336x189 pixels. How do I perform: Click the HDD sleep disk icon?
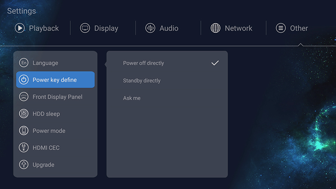(x=24, y=114)
